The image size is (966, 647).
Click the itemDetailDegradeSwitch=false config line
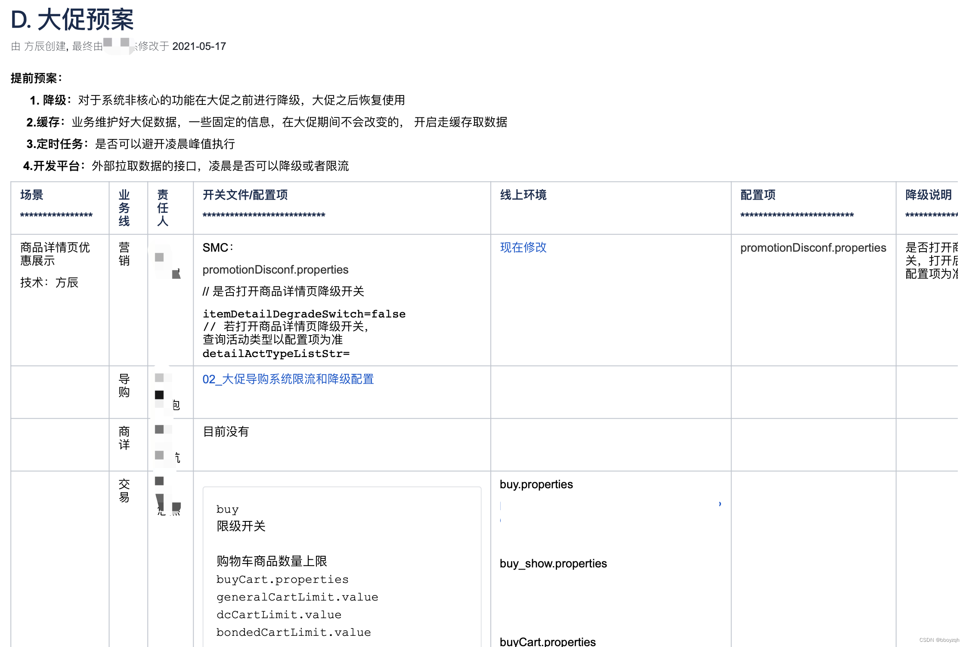coord(304,314)
